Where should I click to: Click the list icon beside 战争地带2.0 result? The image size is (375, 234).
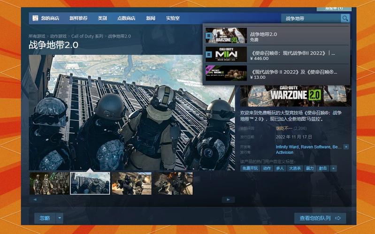click(x=209, y=36)
